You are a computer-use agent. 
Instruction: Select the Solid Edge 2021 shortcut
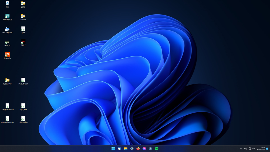coord(7,30)
